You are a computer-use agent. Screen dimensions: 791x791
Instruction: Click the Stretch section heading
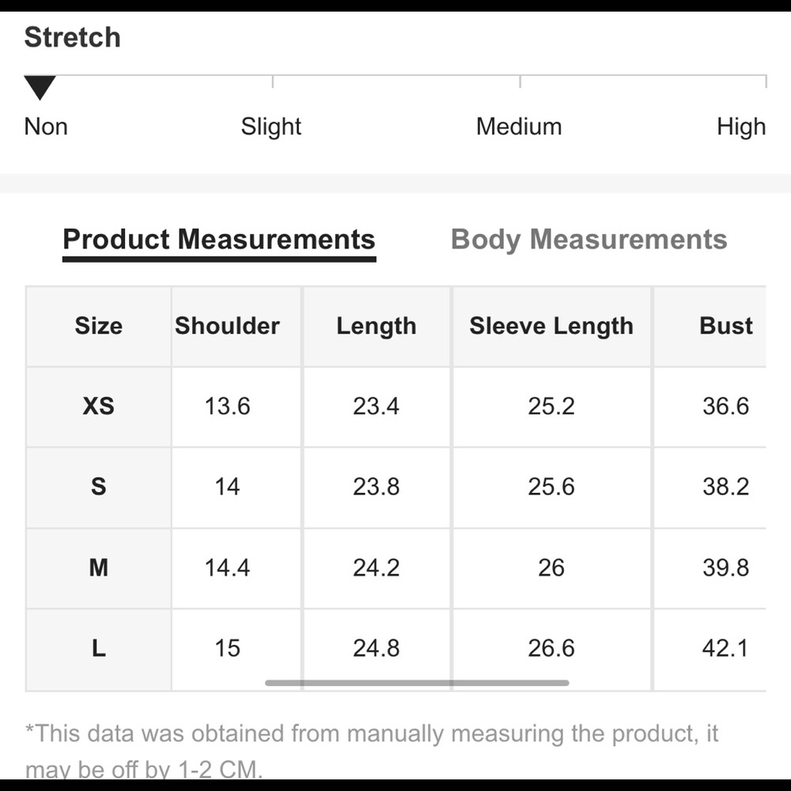(73, 37)
